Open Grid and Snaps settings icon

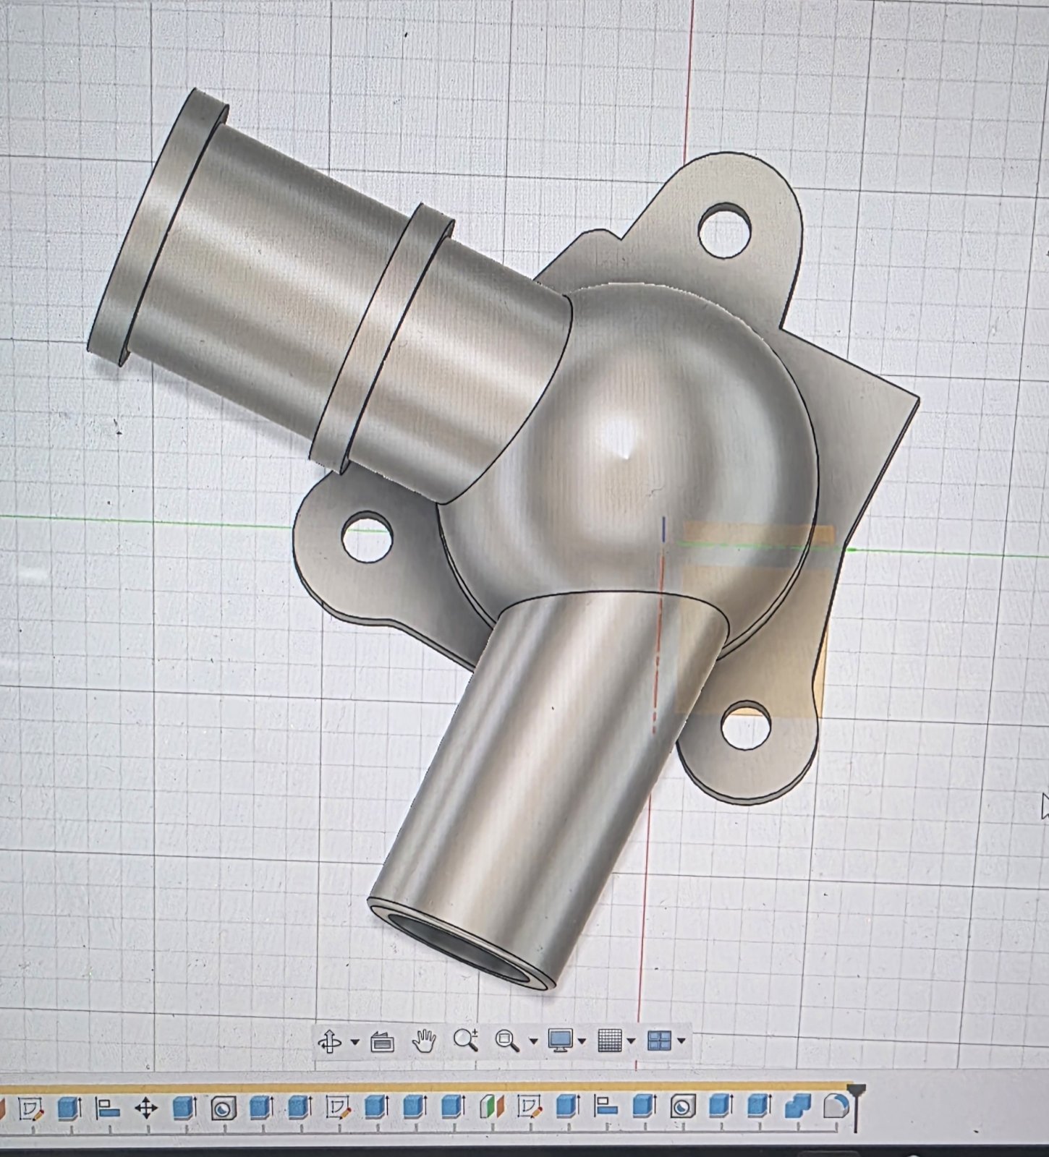click(611, 1041)
